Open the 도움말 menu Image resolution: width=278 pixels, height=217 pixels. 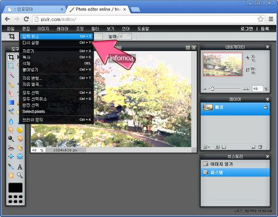tap(143, 29)
